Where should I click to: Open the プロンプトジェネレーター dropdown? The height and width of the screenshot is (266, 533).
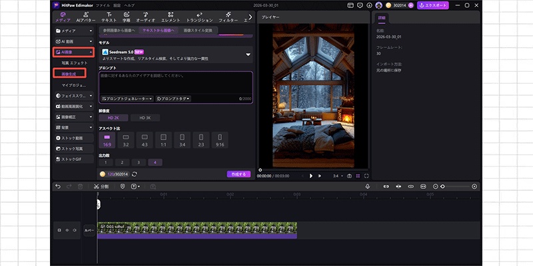click(127, 98)
